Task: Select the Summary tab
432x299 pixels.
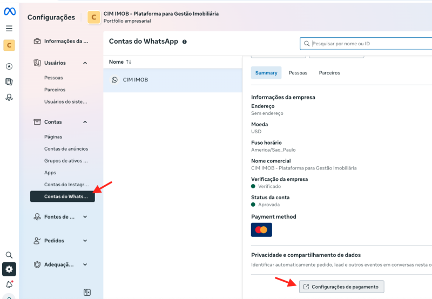Action: point(266,73)
